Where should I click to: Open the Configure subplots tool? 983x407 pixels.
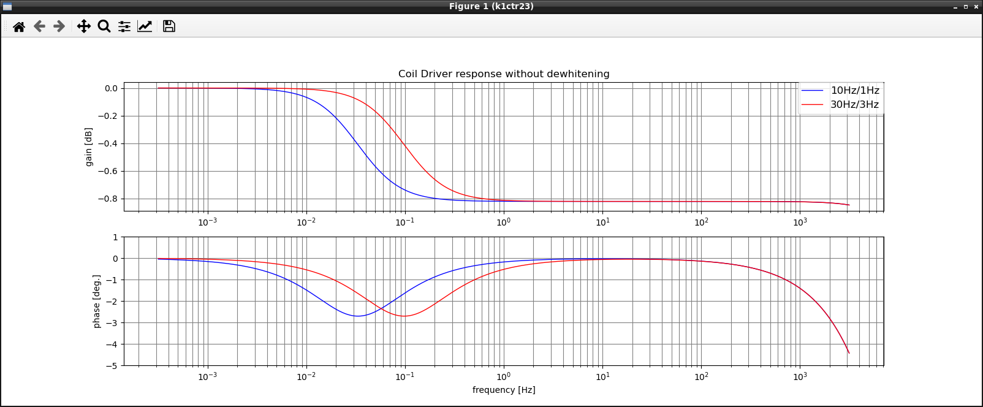(x=124, y=26)
